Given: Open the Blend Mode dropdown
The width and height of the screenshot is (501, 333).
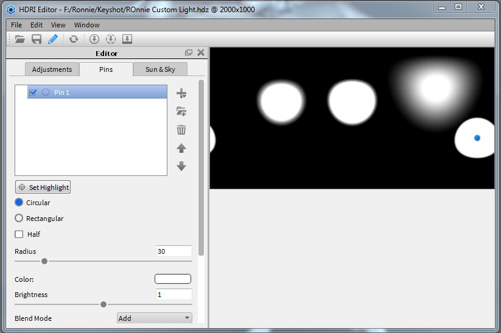Looking at the screenshot, I should tap(155, 318).
